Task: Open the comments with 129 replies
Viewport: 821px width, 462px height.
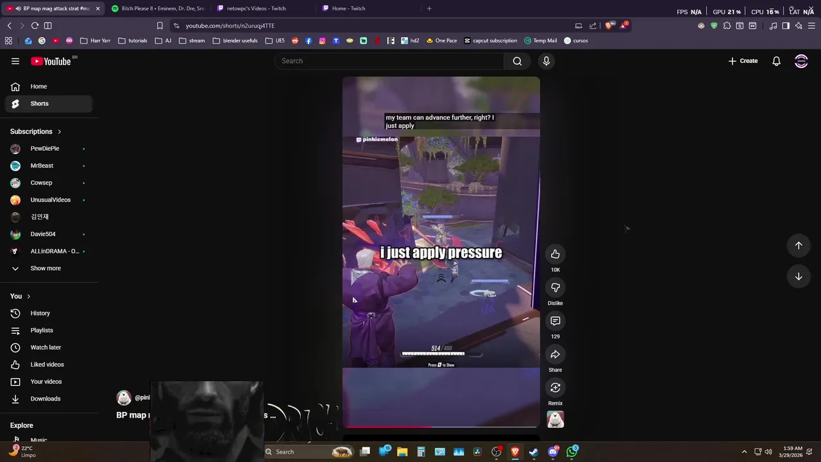Action: [555, 321]
